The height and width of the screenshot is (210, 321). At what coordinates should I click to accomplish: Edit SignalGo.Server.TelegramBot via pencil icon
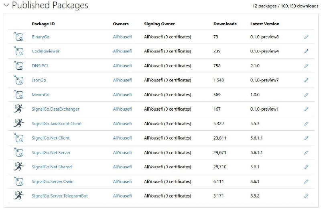click(306, 196)
